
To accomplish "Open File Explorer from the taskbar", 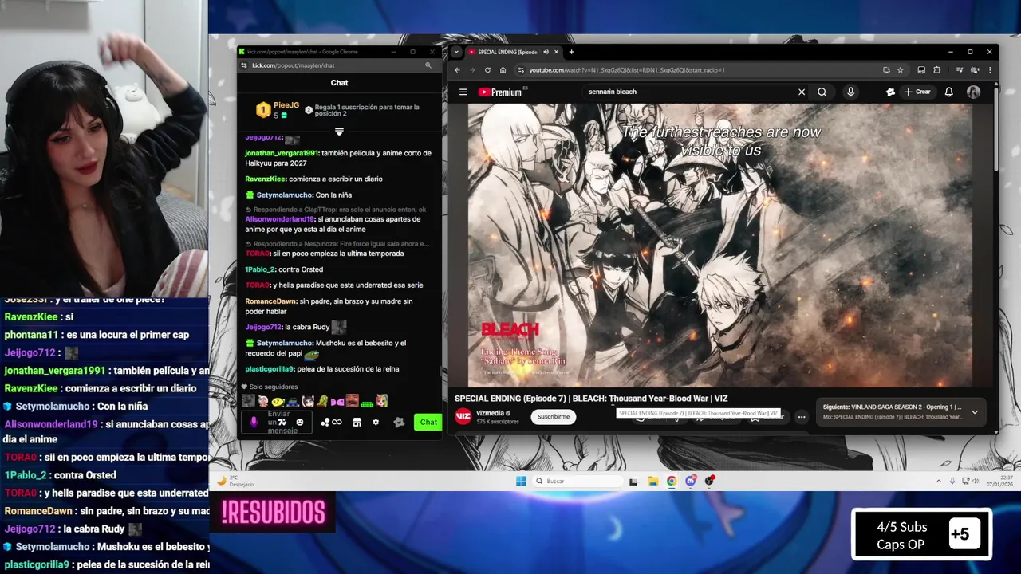I will [x=652, y=481].
